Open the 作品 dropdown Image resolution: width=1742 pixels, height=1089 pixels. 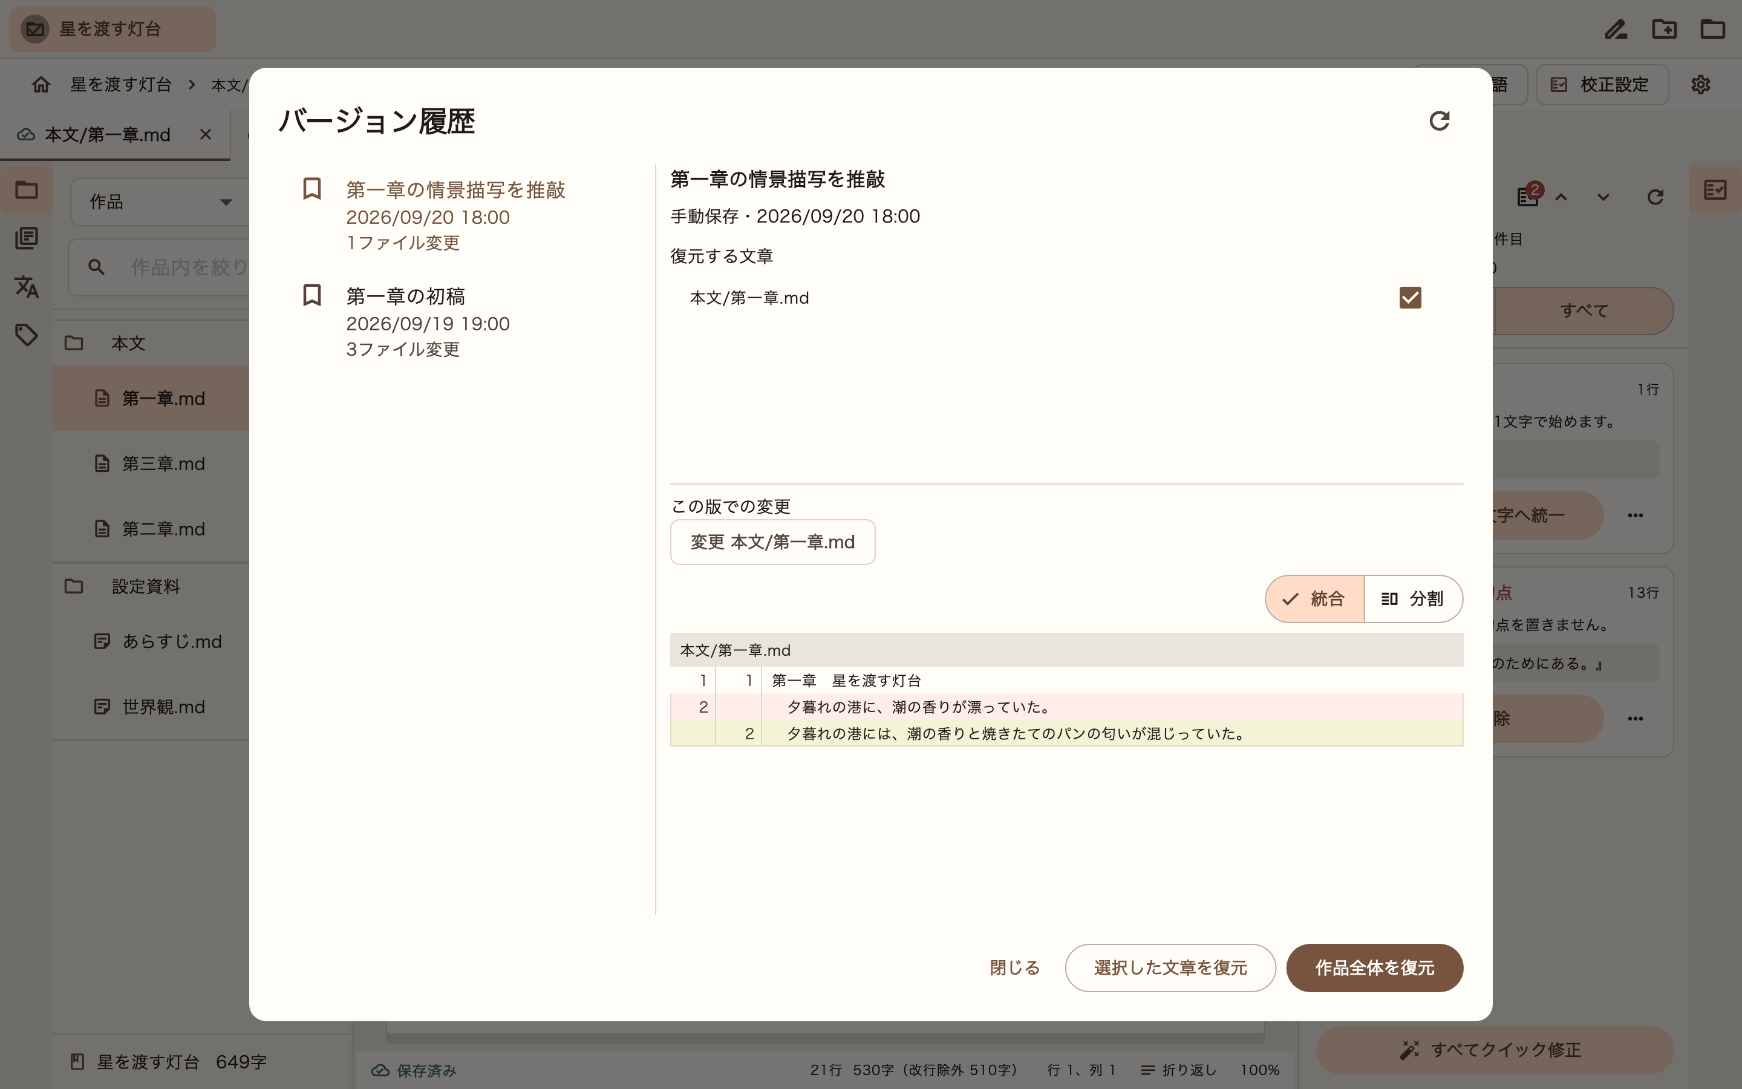(x=160, y=203)
